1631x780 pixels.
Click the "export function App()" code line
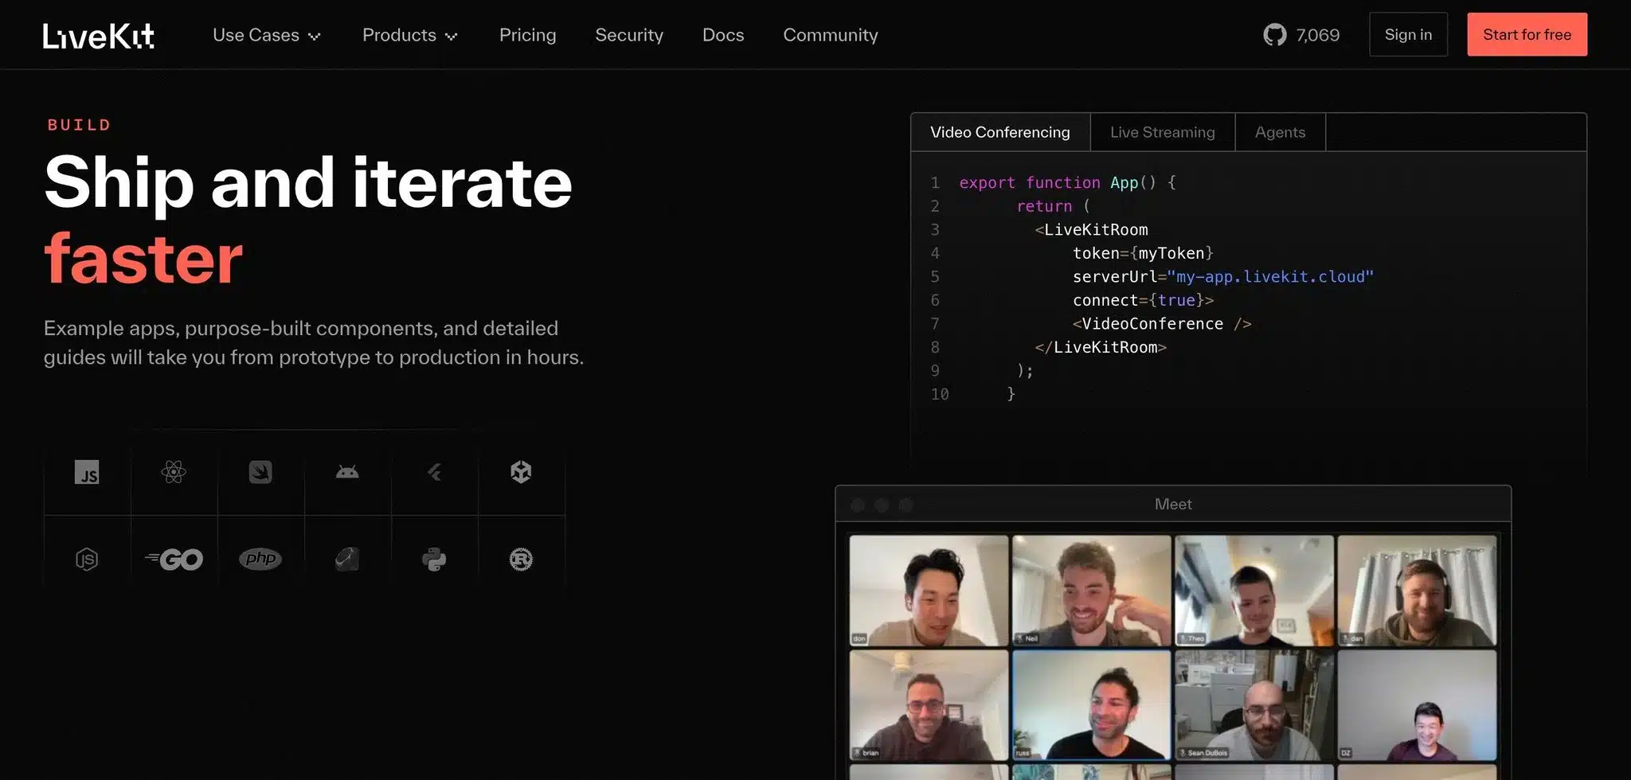point(1067,182)
